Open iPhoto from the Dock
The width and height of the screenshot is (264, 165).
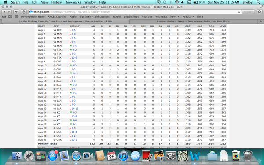159,156
